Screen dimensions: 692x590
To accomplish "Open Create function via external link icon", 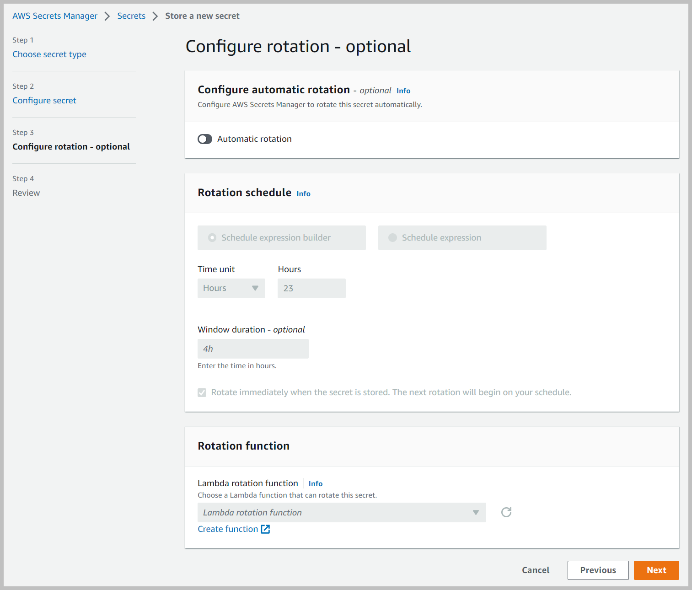I will tap(265, 529).
